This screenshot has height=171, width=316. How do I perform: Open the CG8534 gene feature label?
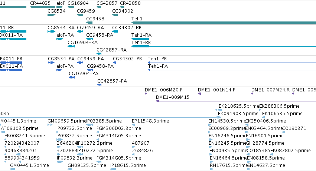click(x=56, y=11)
